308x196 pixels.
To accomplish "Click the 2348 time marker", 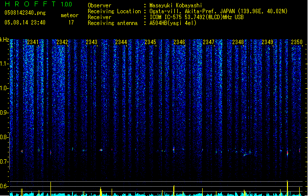I will (x=238, y=42).
